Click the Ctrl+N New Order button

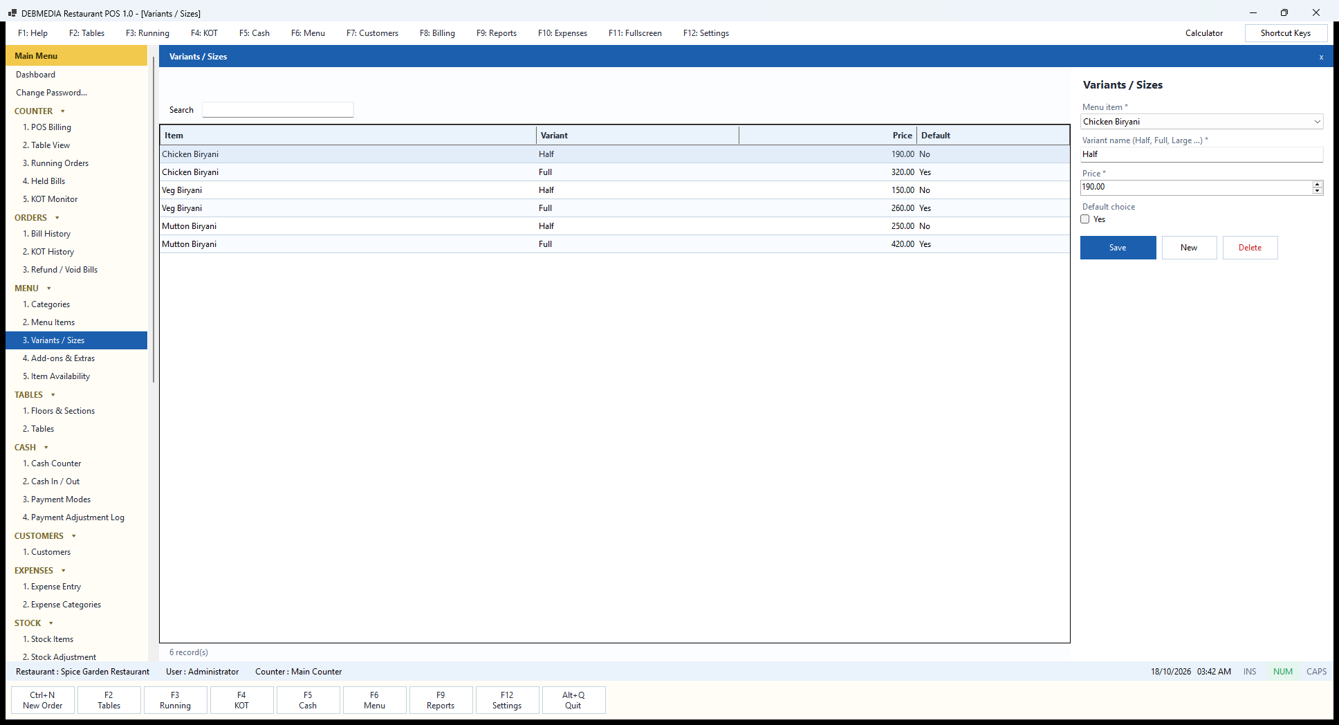[43, 700]
